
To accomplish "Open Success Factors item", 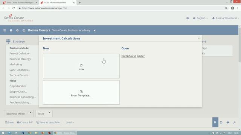I will 20,75.
